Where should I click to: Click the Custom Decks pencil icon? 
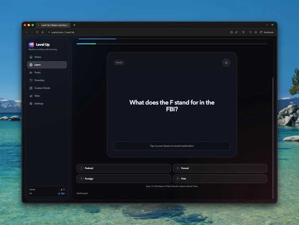pos(31,88)
